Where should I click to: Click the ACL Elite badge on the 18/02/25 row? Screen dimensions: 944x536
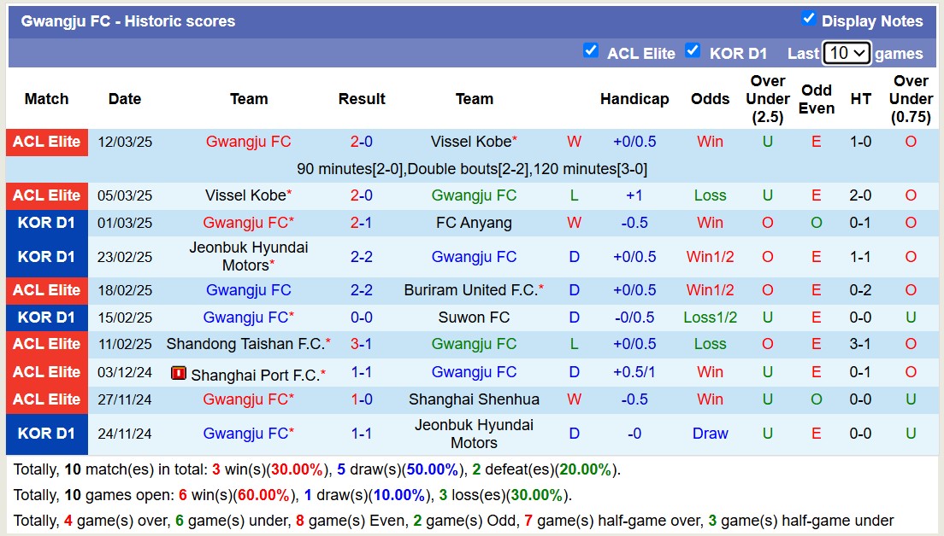[x=47, y=290]
